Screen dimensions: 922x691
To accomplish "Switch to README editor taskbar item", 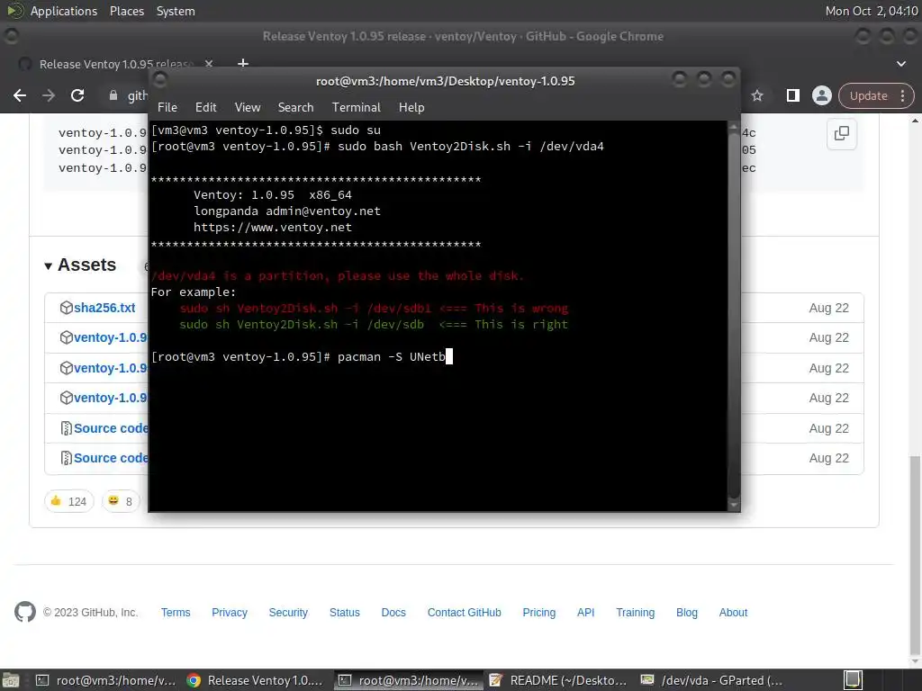I will (558, 680).
